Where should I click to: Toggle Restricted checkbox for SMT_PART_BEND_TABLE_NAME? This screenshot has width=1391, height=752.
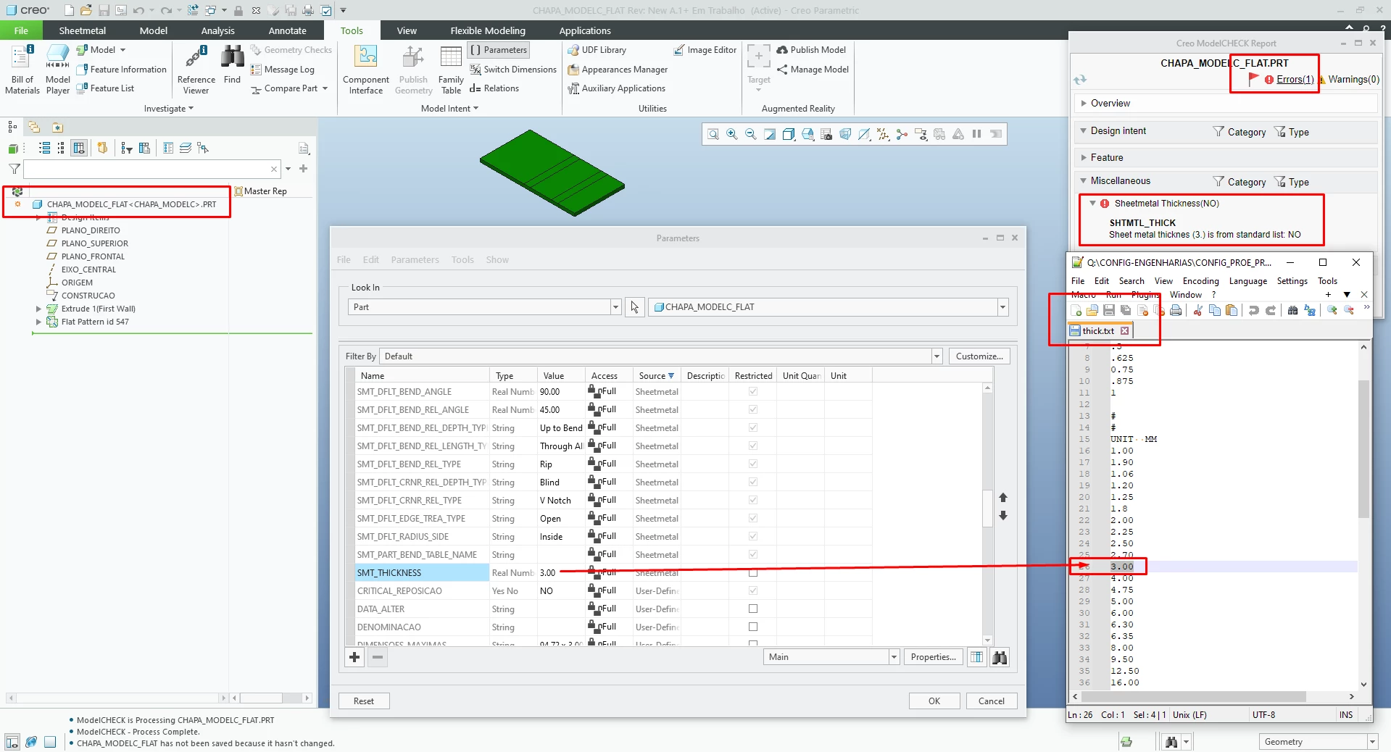pyautogui.click(x=753, y=555)
